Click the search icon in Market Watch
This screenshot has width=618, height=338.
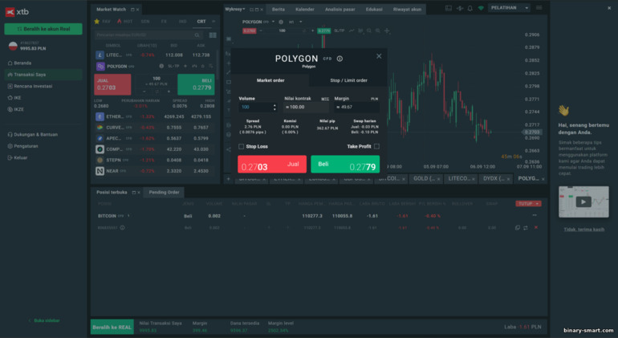click(198, 35)
